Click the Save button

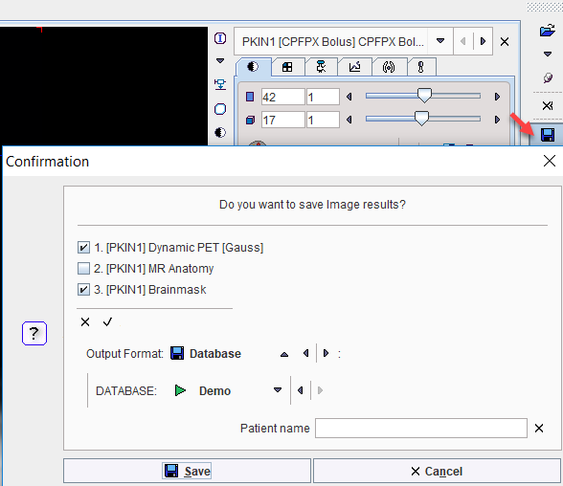tap(187, 471)
